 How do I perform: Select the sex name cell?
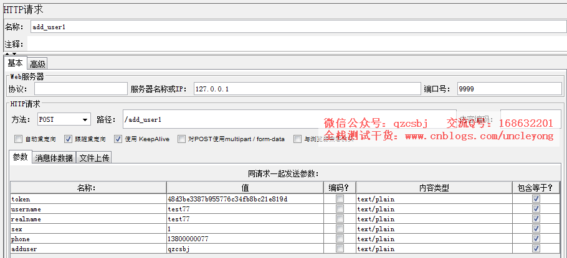(88, 229)
